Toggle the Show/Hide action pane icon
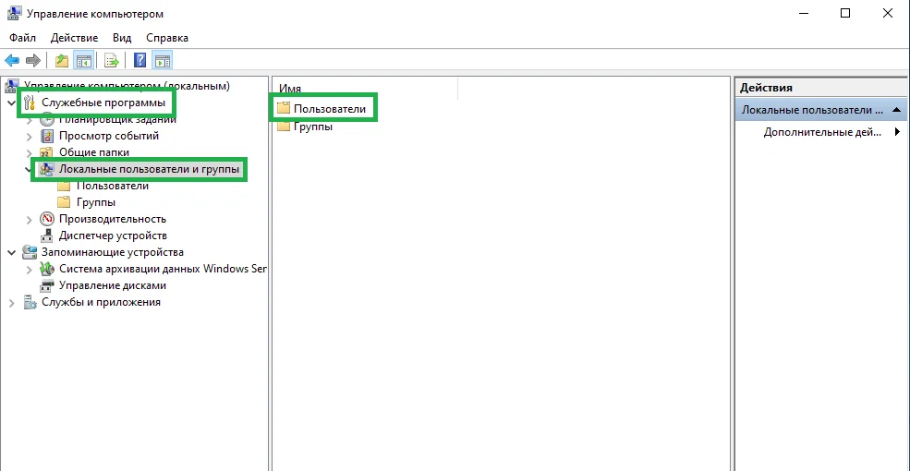This screenshot has height=471, width=910. tap(162, 60)
